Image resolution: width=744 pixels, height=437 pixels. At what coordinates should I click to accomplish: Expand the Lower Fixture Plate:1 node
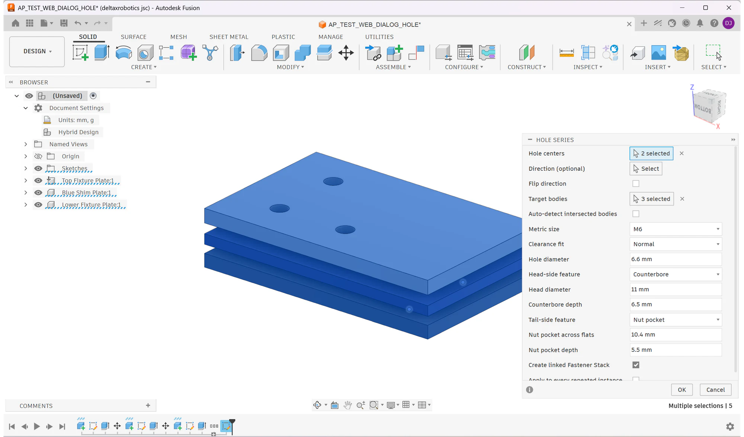coord(26,205)
